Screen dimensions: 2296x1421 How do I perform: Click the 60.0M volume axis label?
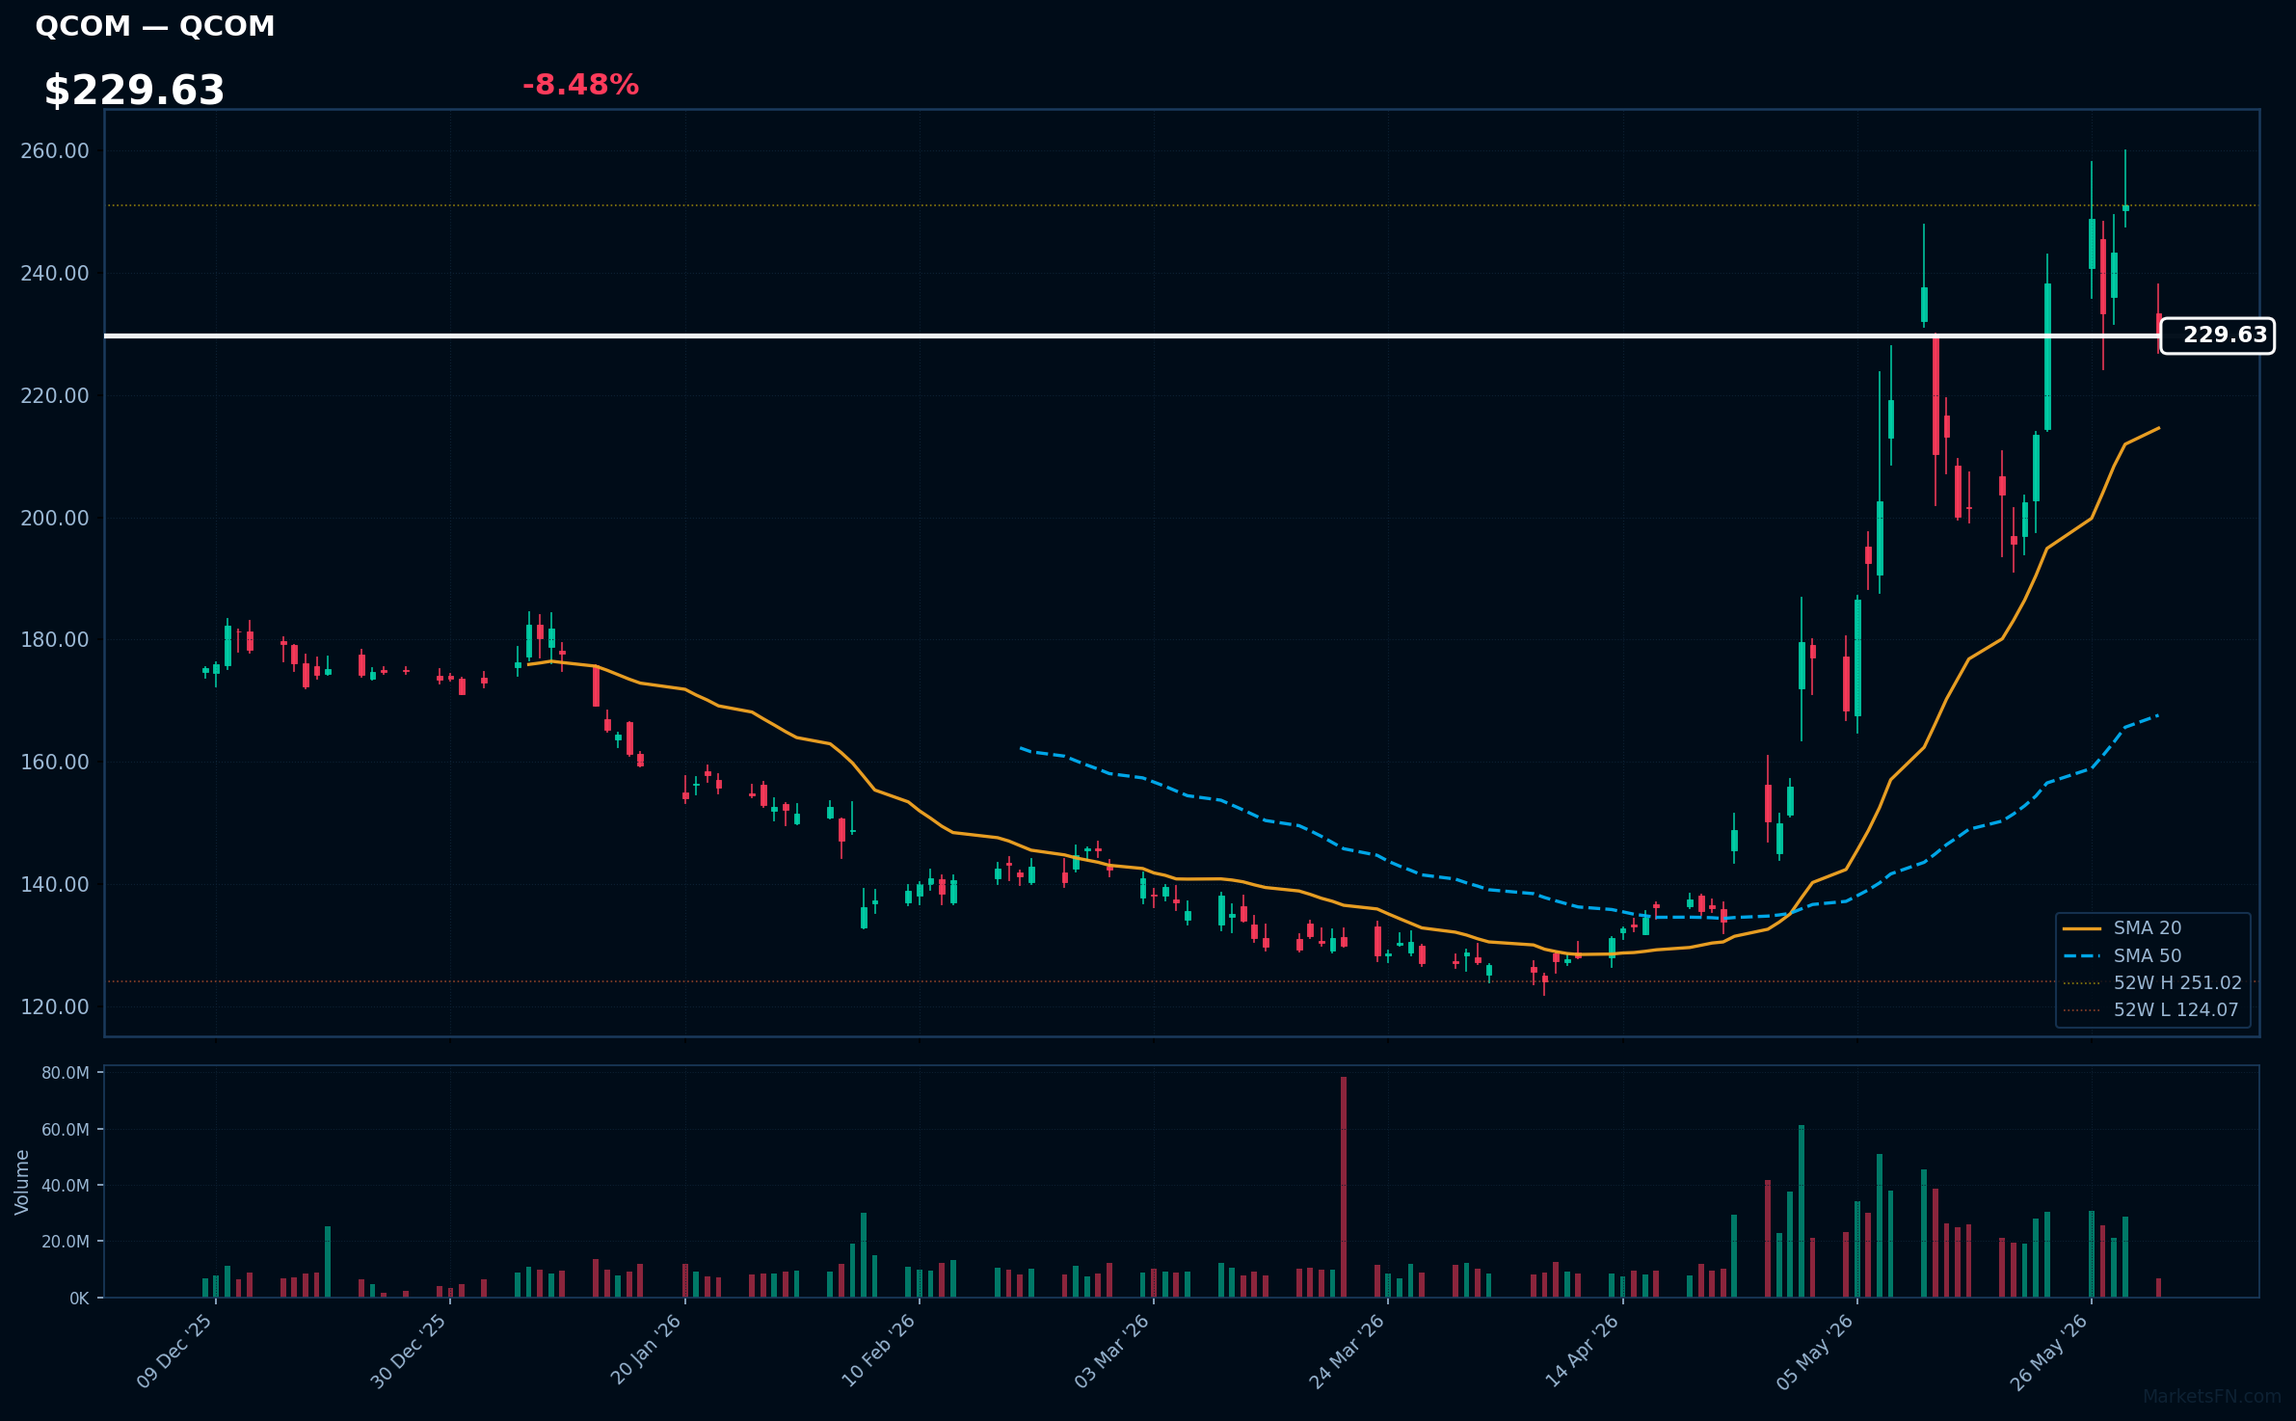66,1130
